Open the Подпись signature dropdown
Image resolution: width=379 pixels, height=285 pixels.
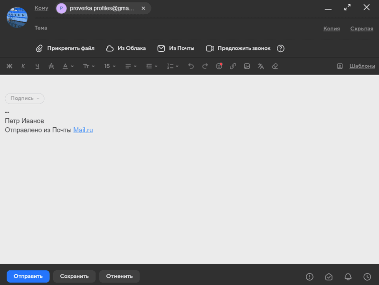tap(24, 98)
